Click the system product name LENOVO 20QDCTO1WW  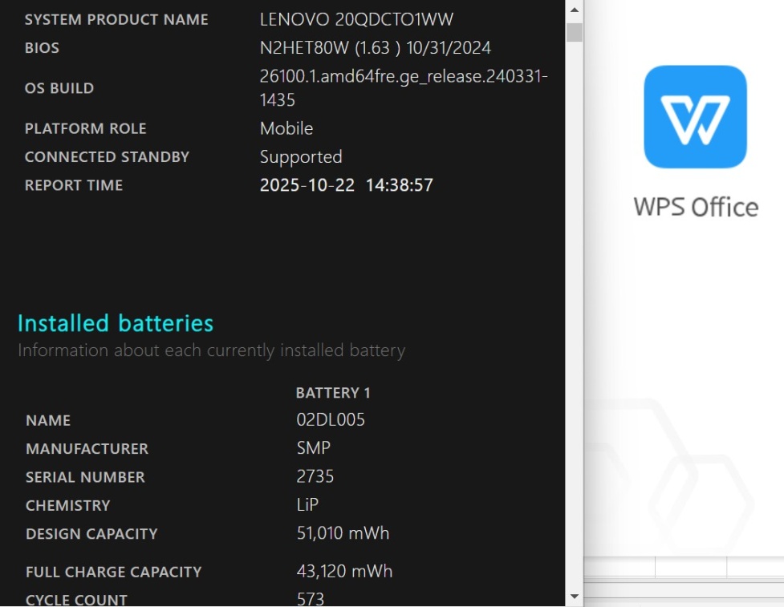[x=357, y=19]
